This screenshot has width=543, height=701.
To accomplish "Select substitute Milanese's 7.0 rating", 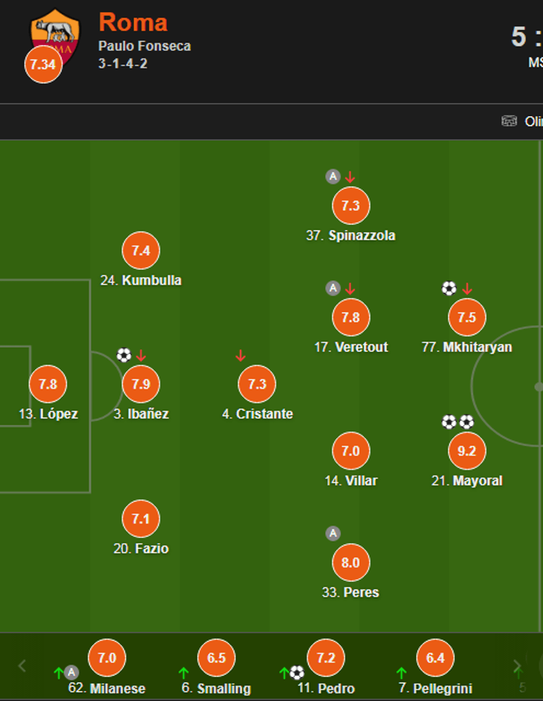I will click(107, 658).
